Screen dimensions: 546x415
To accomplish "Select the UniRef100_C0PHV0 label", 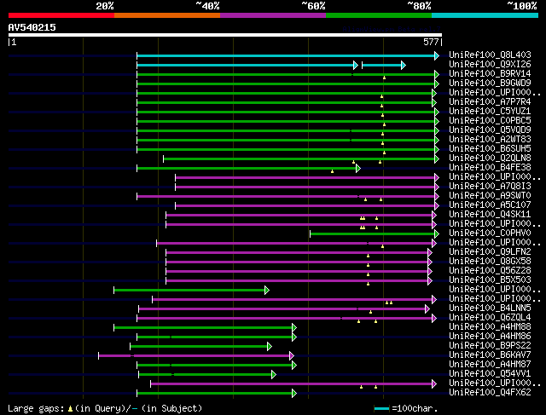I will click(490, 233).
